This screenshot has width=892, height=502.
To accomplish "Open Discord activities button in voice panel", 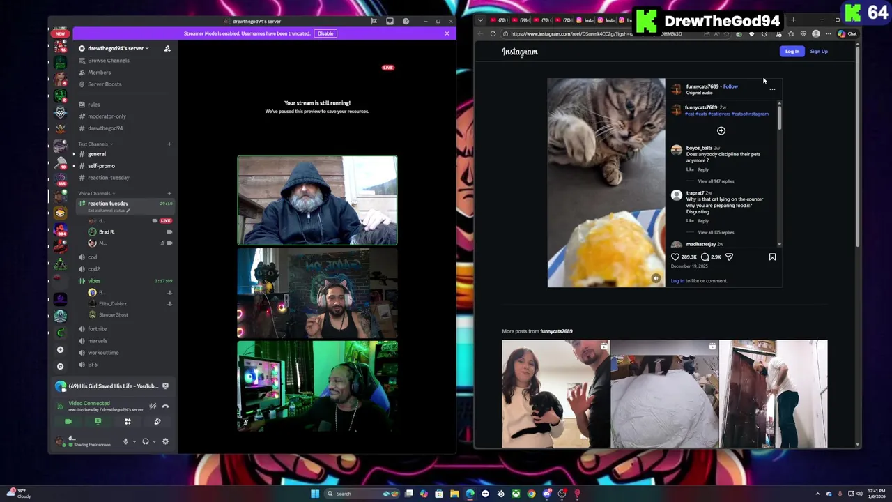I will tap(128, 421).
